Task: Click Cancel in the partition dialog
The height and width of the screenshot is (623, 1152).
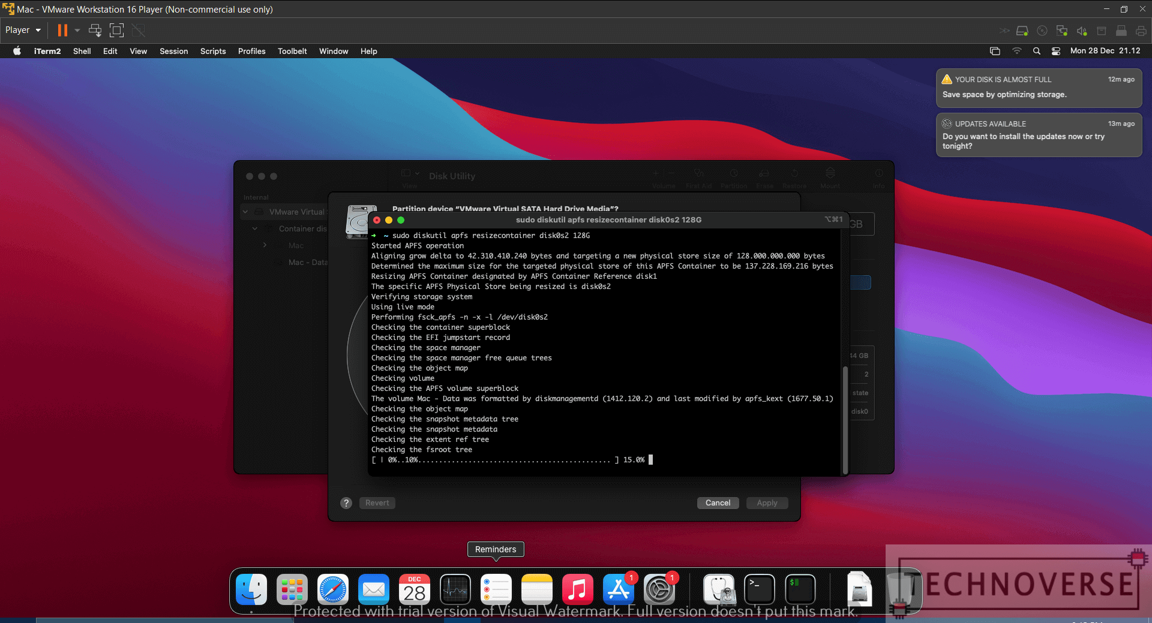Action: click(718, 503)
